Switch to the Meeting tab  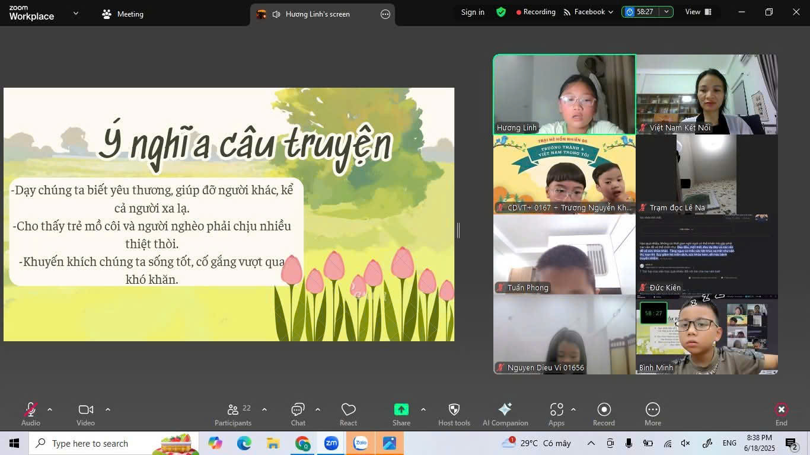point(123,14)
